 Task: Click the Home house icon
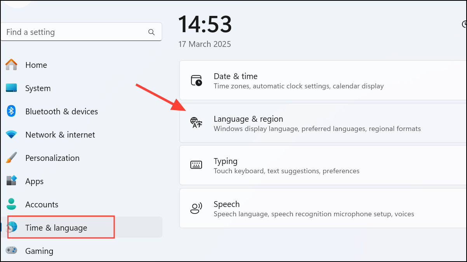11,65
